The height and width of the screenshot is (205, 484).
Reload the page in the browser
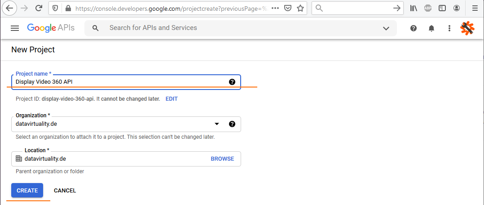[39, 8]
